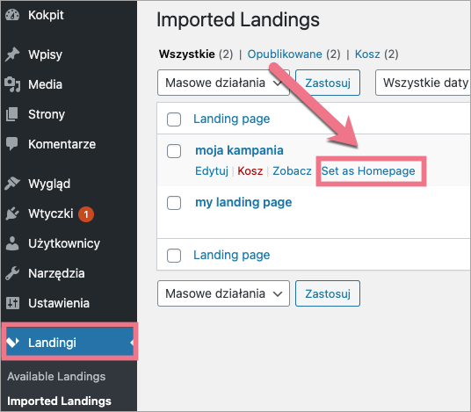Image resolution: width=471 pixels, height=412 pixels.
Task: Open the bottom Masowe działania dropdown
Action: pos(223,293)
